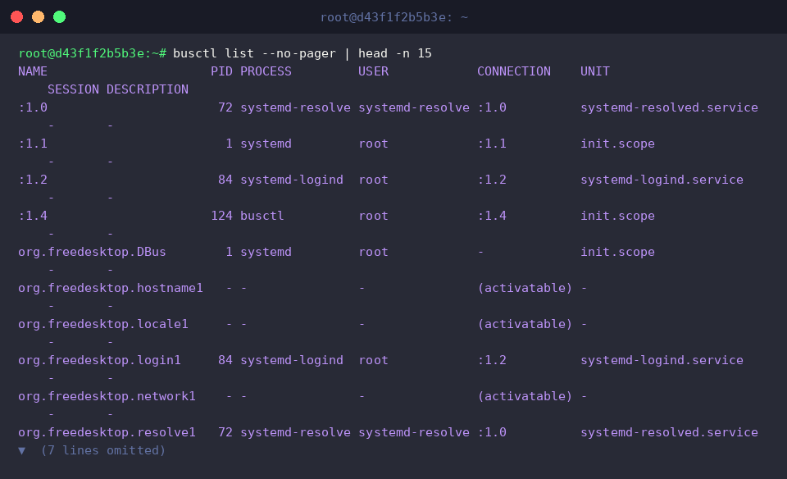The image size is (787, 479).
Task: Click the yellow minimize window button
Action: [39, 17]
